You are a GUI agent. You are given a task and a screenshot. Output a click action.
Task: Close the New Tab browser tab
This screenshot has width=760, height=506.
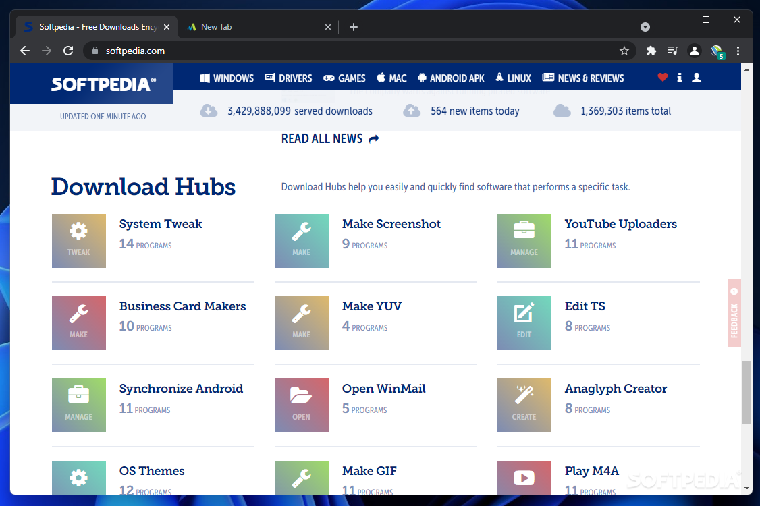pyautogui.click(x=327, y=27)
